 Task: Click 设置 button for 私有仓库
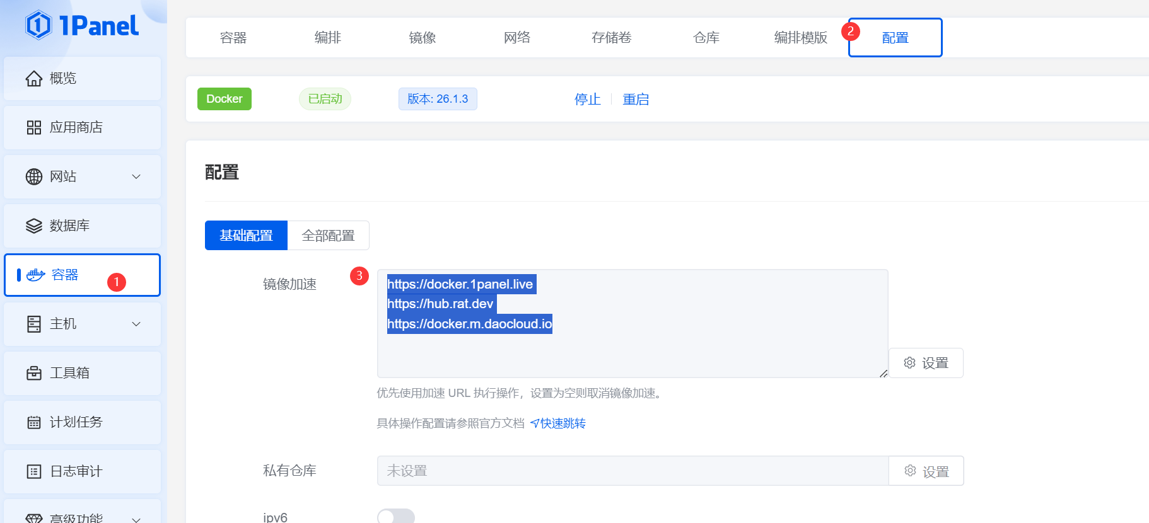tap(926, 471)
